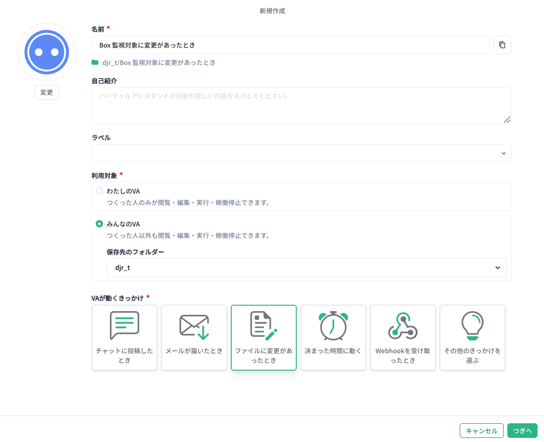Select the みんなのVA radio button
544x442 pixels.
pyautogui.click(x=99, y=224)
